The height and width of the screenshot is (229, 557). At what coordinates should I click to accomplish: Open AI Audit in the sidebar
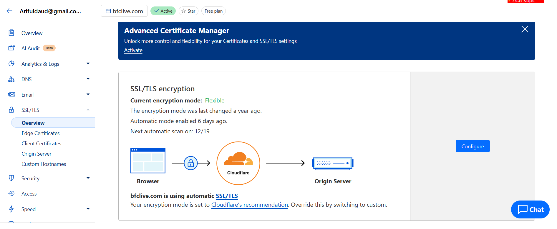(x=31, y=48)
